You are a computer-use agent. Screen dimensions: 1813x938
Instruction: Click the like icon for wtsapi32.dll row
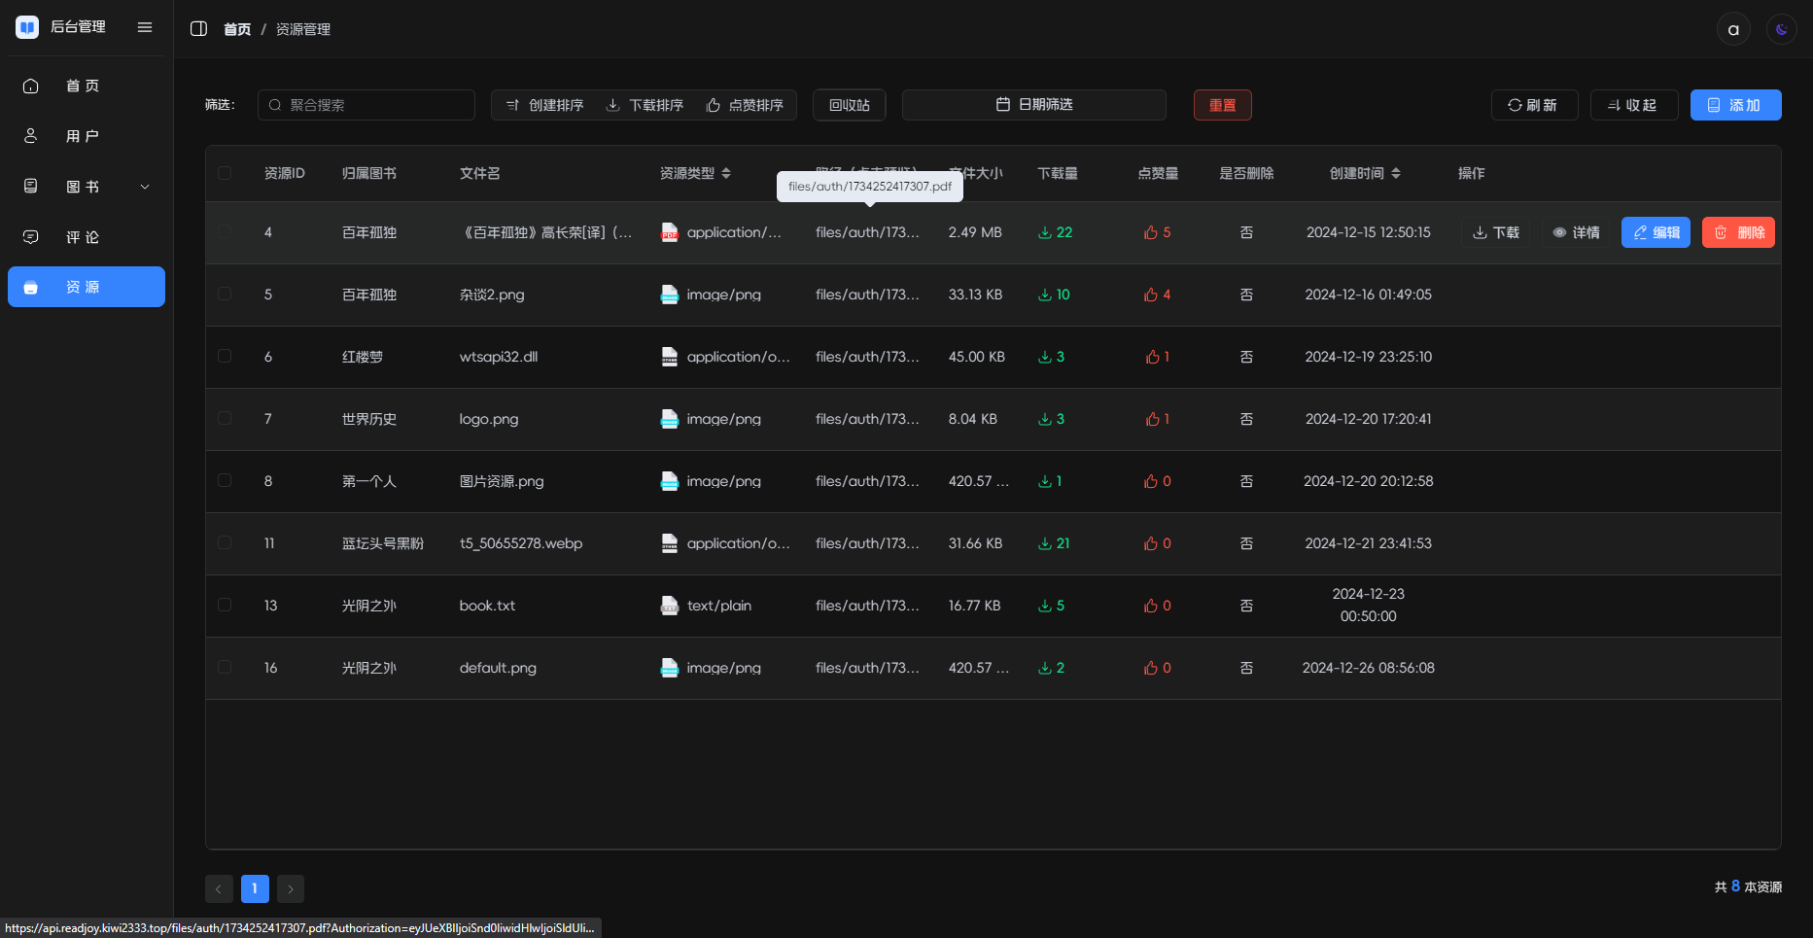tap(1152, 357)
